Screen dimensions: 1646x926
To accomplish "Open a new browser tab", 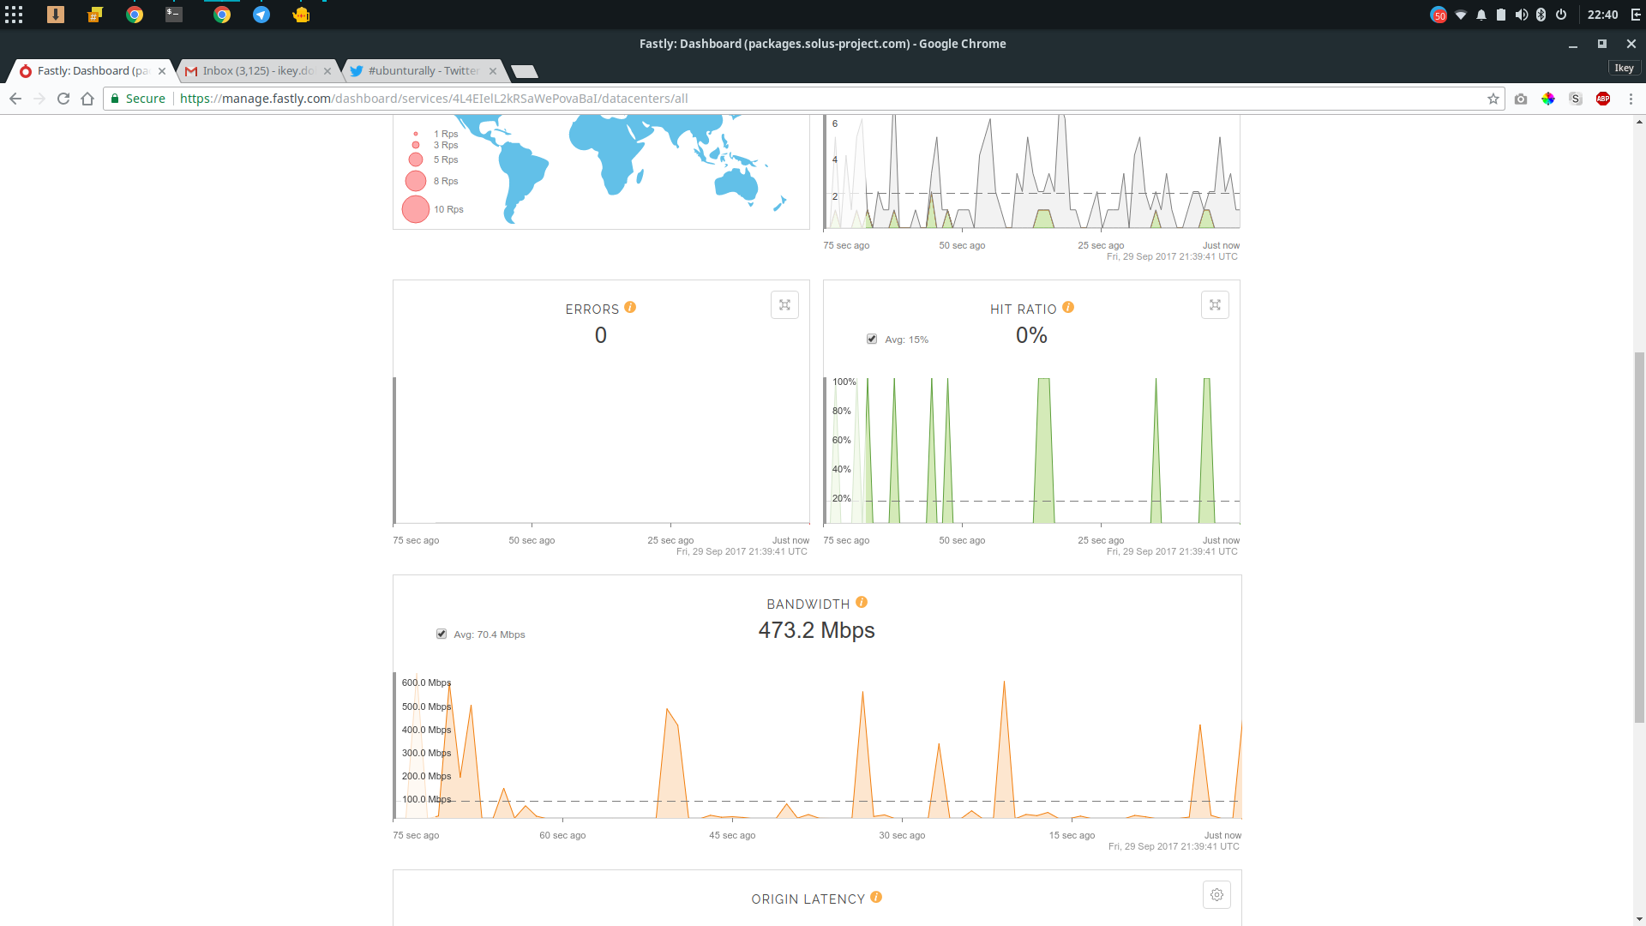I will 525,71.
